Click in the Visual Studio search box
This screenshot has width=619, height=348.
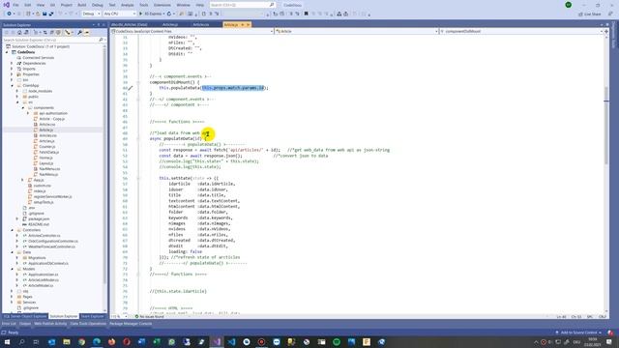click(x=242, y=5)
